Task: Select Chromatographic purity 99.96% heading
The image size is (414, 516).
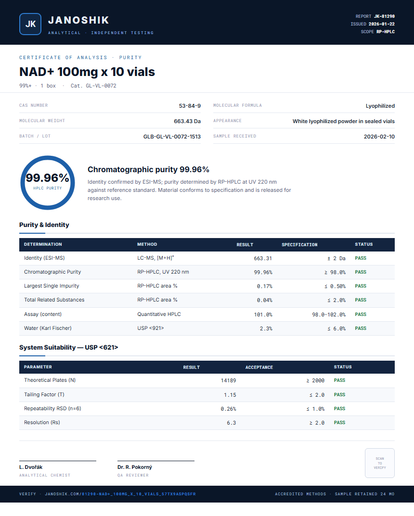Action: [148, 169]
